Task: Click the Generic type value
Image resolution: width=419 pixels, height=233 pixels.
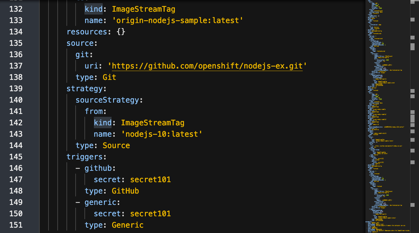Action: pyautogui.click(x=128, y=225)
